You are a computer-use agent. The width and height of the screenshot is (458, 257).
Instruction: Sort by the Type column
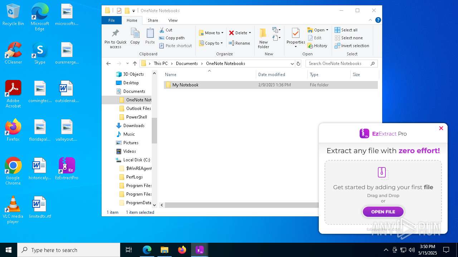pos(329,75)
